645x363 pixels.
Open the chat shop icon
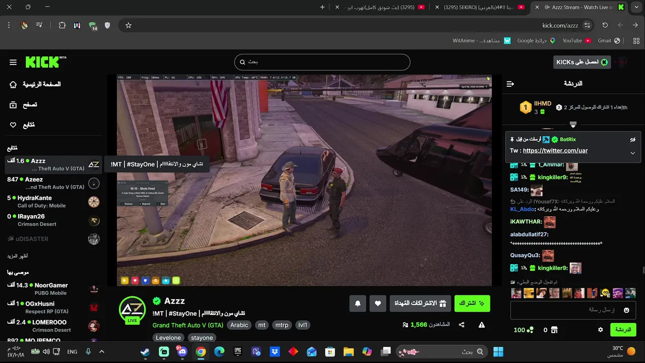coord(554,330)
